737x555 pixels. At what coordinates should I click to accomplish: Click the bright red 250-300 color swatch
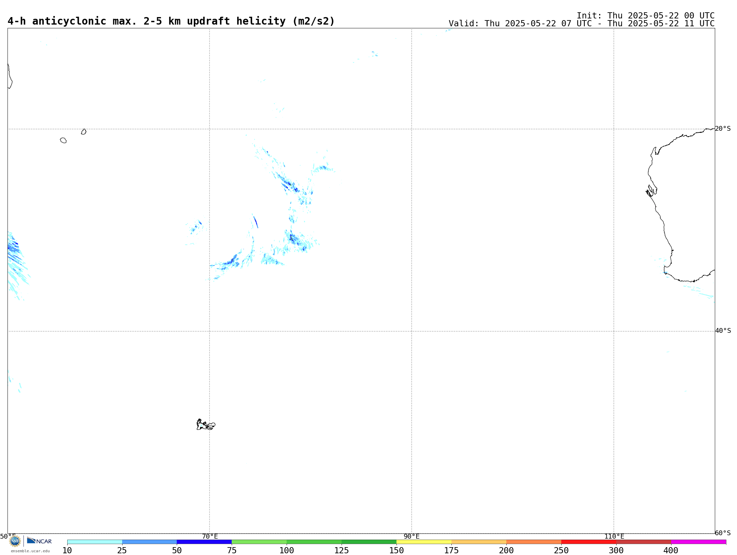(x=589, y=542)
